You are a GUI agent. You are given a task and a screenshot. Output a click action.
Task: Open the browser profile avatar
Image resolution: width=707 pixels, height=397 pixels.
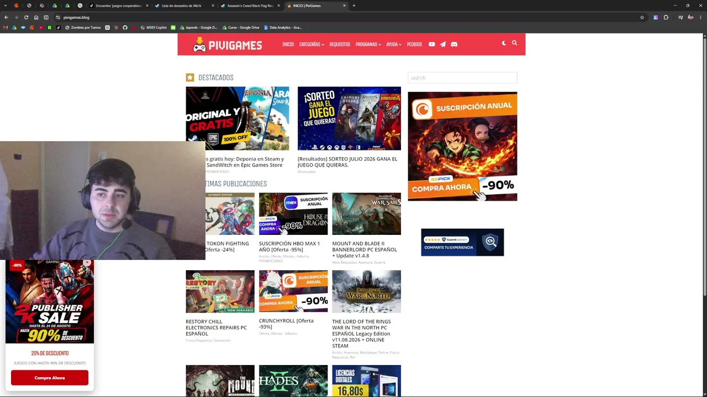tap(690, 17)
